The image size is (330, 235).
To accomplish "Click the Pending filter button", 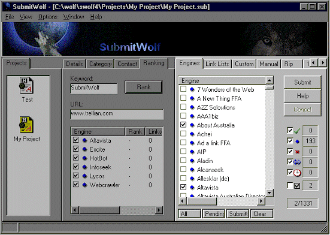I will (214, 214).
